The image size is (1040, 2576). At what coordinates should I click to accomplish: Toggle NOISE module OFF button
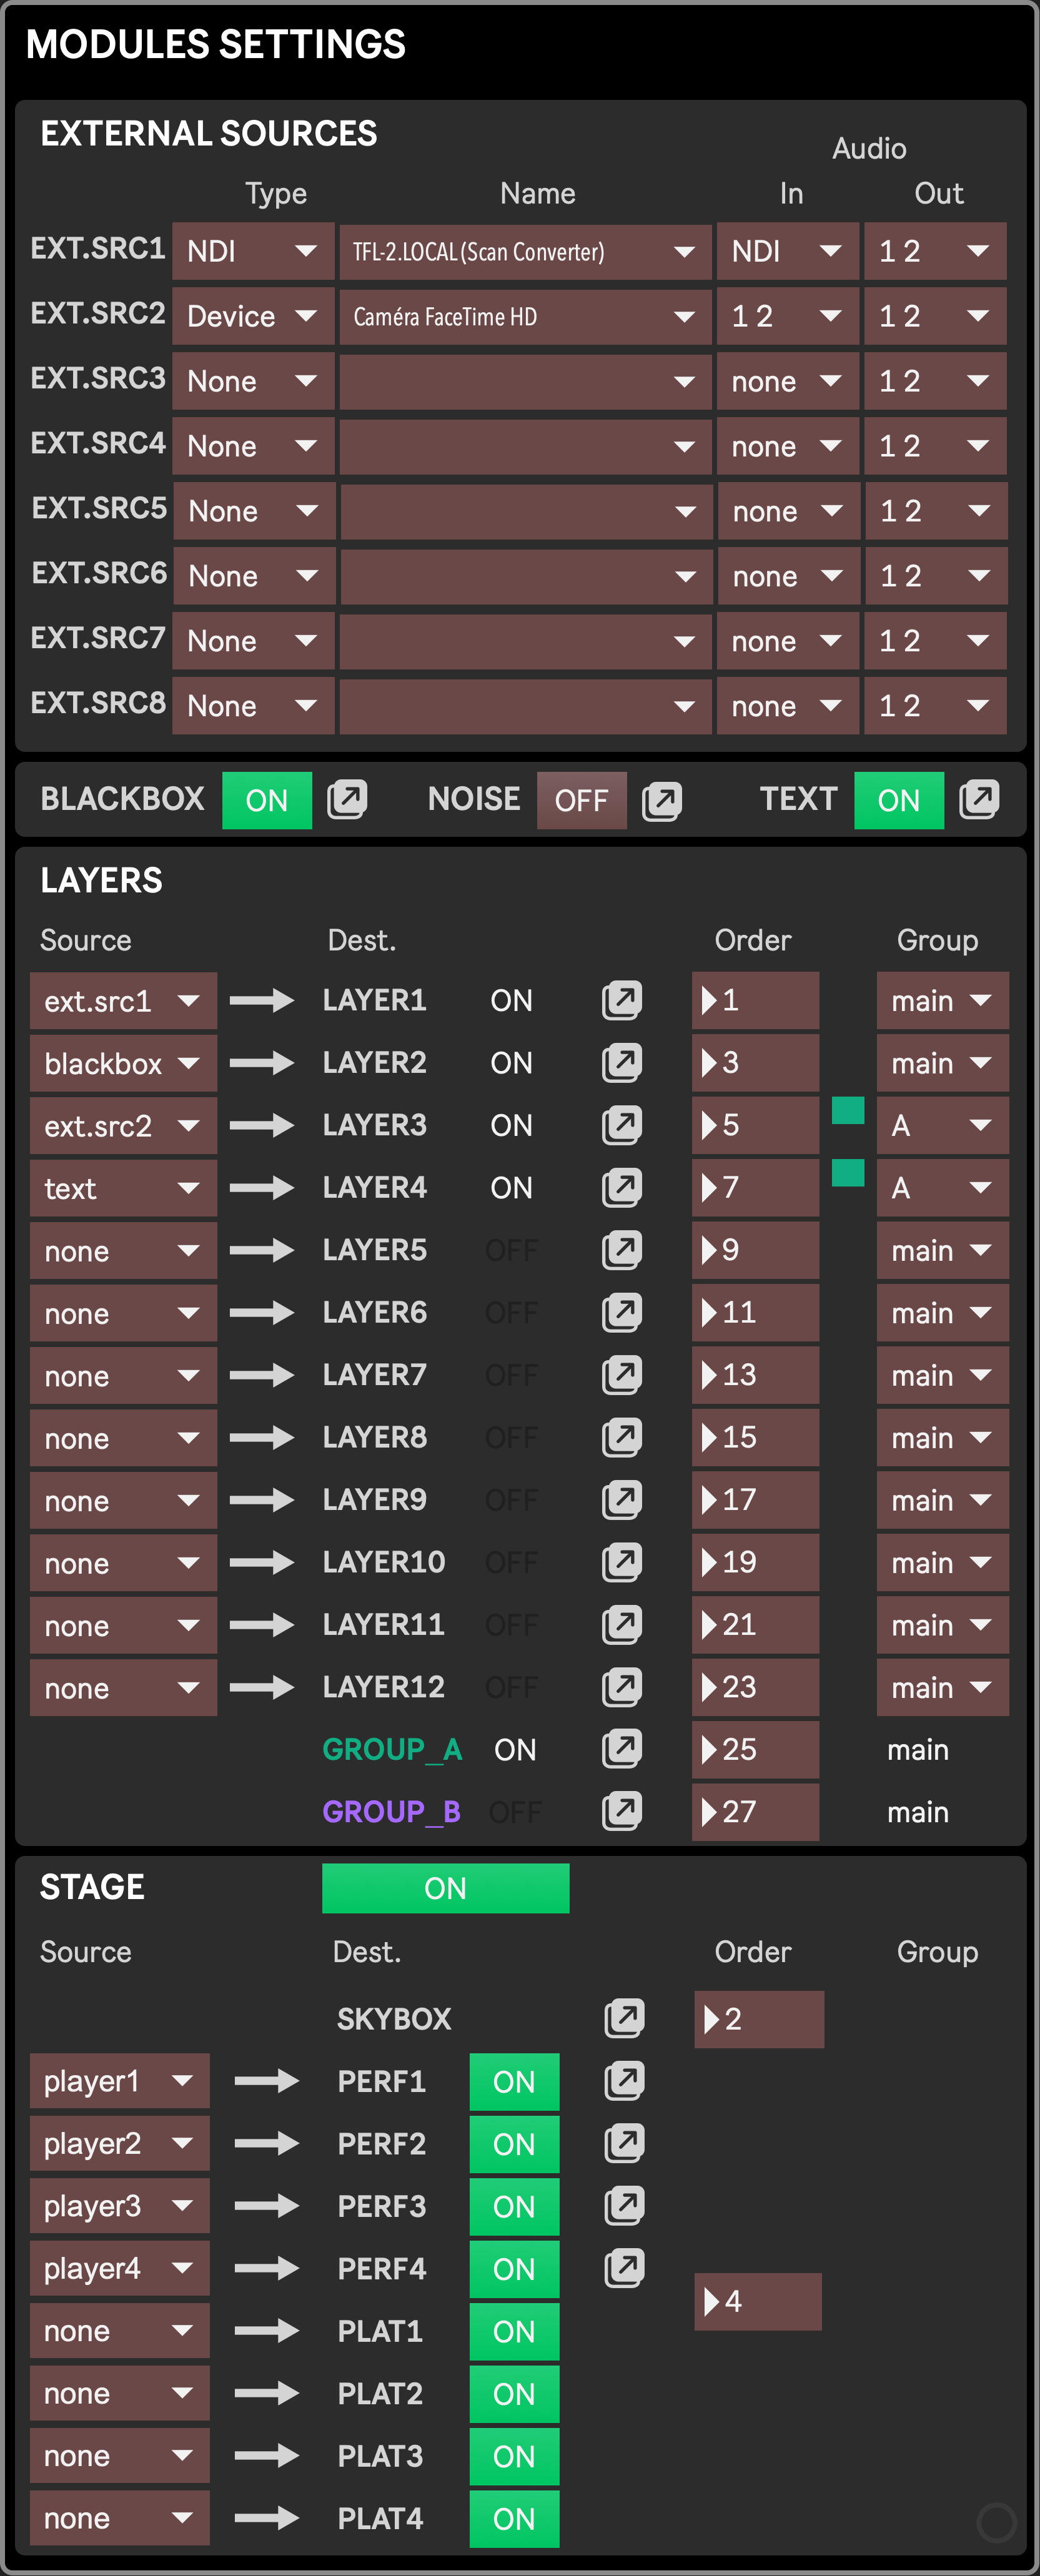582,800
